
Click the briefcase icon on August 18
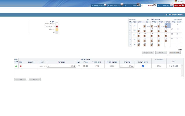[166, 36]
